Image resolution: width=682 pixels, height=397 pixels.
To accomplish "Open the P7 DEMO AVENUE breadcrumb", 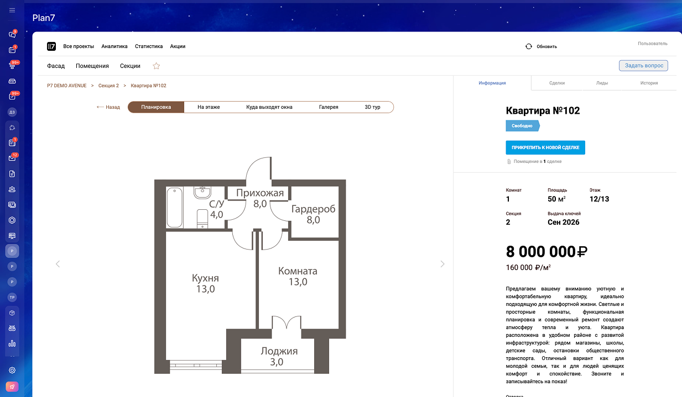I will (x=67, y=86).
